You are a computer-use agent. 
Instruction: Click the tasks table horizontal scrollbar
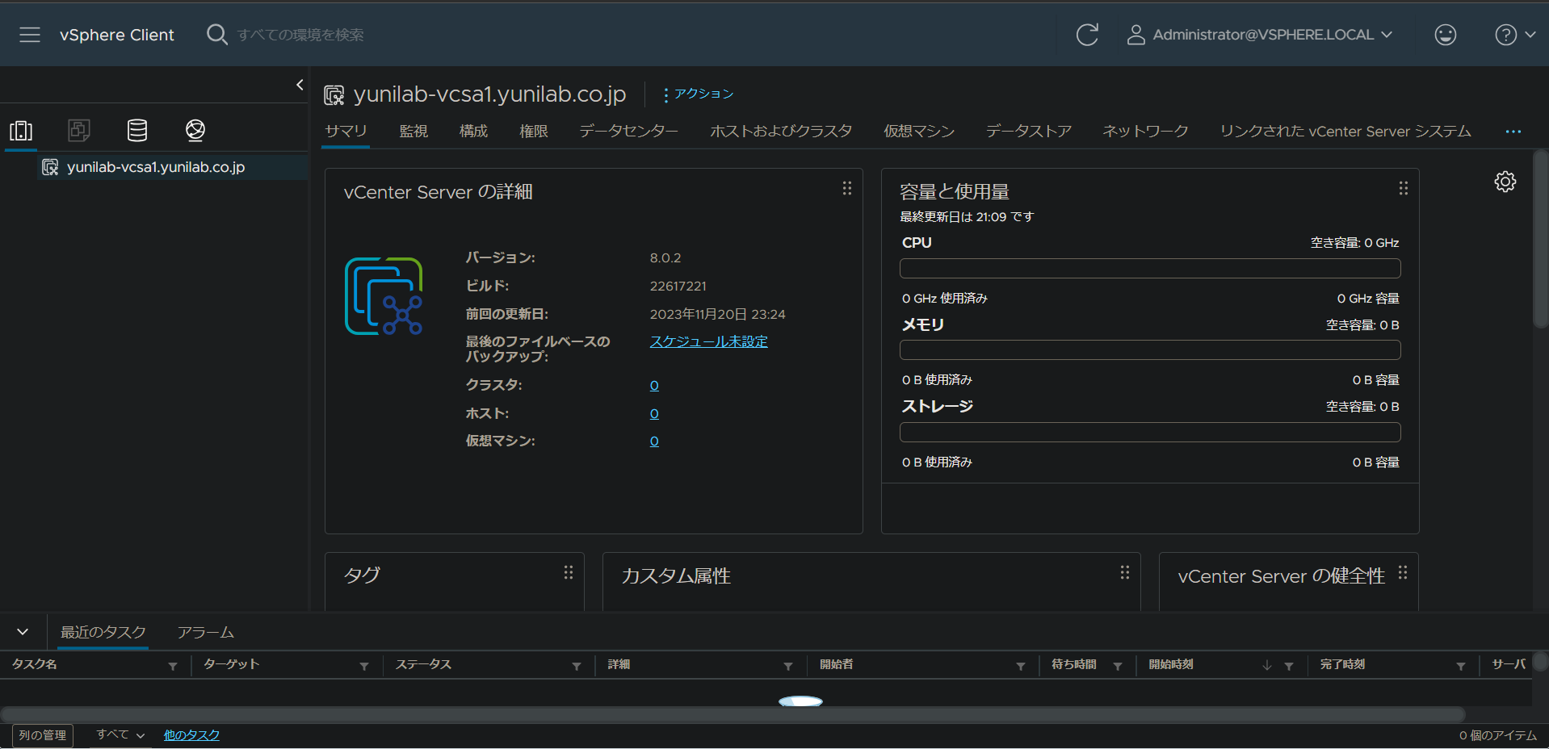[733, 715]
